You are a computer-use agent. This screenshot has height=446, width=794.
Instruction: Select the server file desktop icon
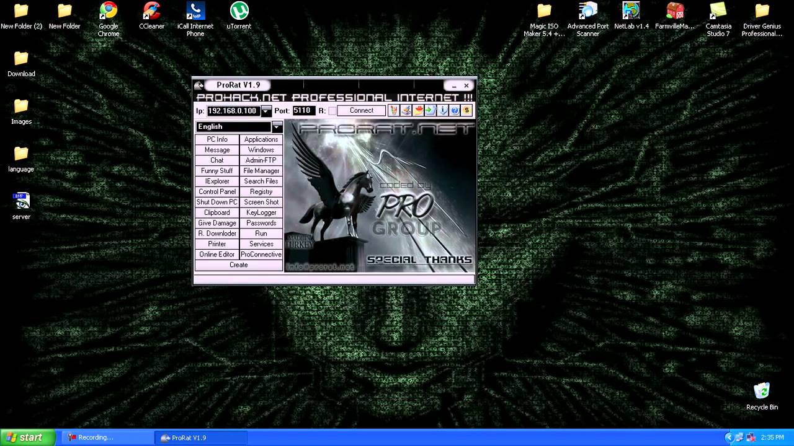point(21,206)
